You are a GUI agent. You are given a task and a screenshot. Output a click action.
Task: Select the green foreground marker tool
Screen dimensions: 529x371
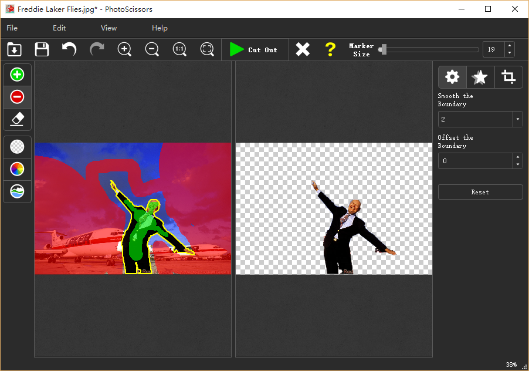pyautogui.click(x=18, y=75)
